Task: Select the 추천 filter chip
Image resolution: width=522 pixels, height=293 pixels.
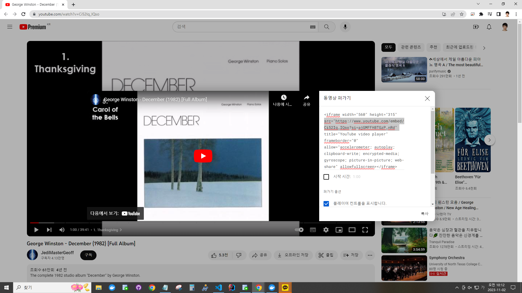Action: 433,47
